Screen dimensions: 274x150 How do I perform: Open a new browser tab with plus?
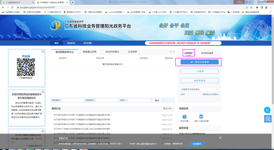tap(73, 2)
